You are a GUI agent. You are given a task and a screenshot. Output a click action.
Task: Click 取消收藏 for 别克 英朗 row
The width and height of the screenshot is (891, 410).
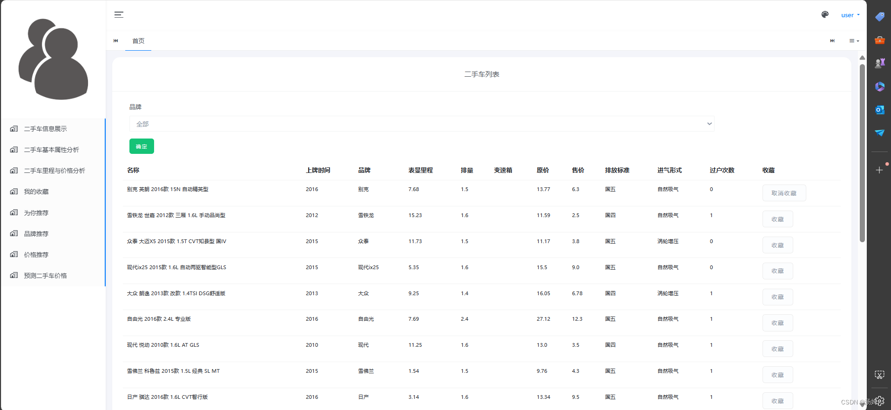tap(784, 193)
